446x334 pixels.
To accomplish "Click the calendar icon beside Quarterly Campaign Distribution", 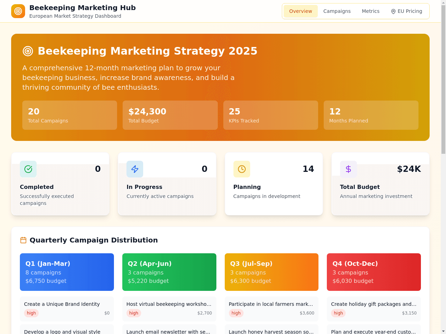I will 23,240.
